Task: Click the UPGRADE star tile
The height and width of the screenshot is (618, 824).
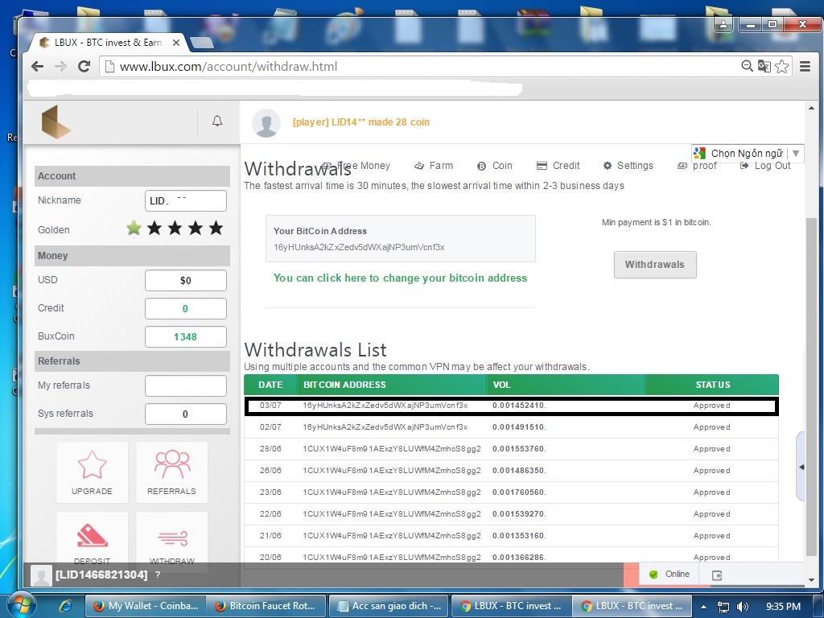Action: pos(92,472)
